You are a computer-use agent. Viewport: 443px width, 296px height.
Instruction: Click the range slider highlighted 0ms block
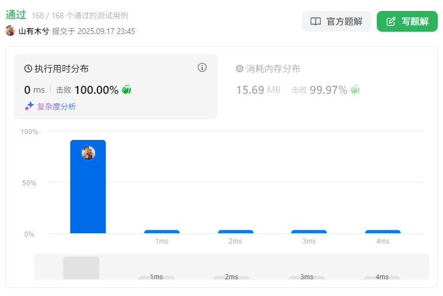(x=81, y=268)
